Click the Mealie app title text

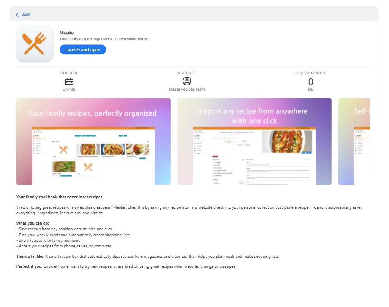[66, 33]
